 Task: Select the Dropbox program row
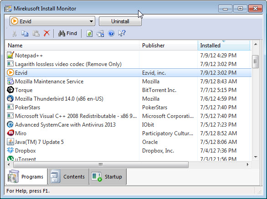(x=128, y=151)
